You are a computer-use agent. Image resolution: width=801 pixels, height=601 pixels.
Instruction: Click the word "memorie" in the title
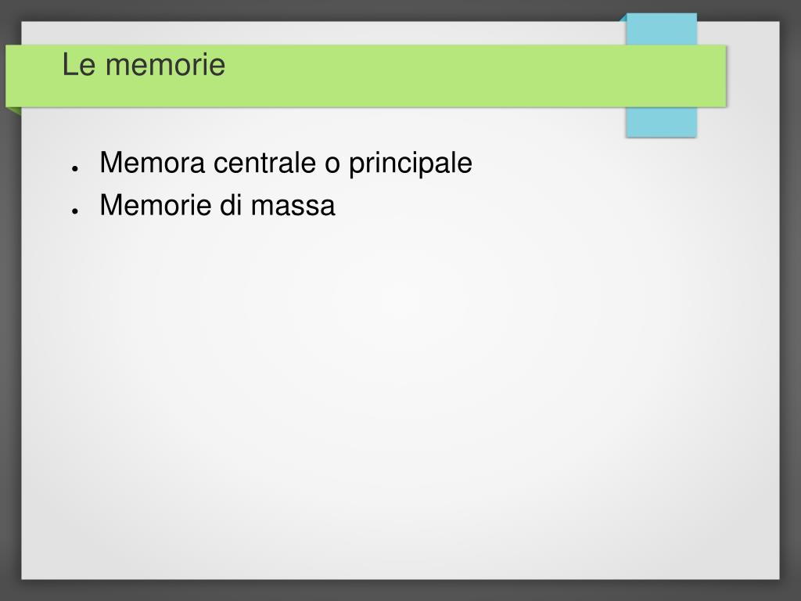coord(165,65)
